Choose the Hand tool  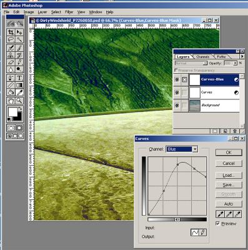tap(11, 101)
